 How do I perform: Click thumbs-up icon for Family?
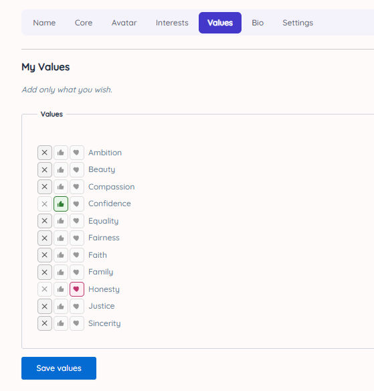tap(60, 272)
